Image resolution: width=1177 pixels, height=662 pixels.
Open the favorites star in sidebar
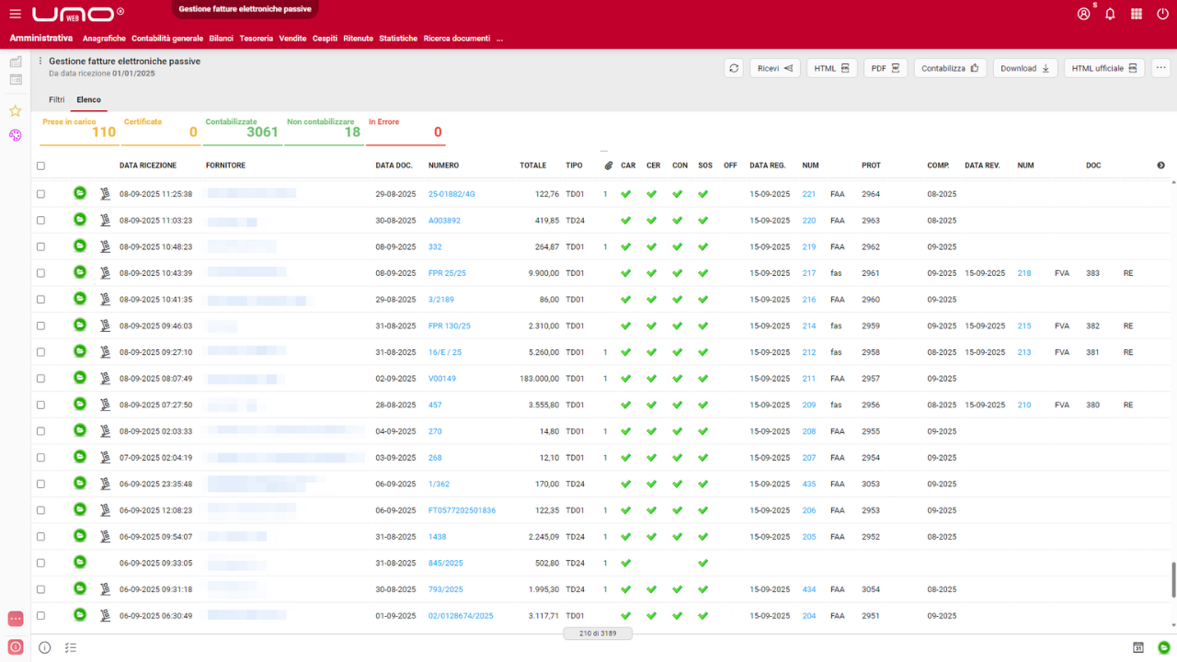[x=15, y=110]
